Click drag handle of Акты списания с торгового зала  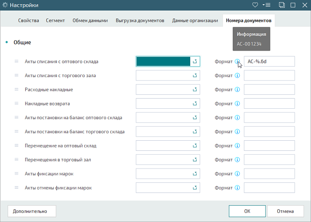pos(16,75)
